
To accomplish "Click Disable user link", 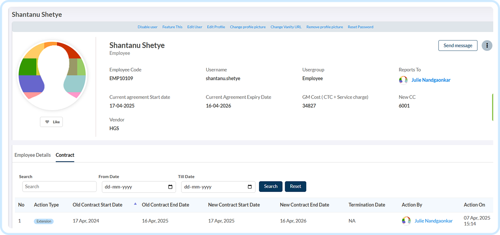I will coord(147,27).
